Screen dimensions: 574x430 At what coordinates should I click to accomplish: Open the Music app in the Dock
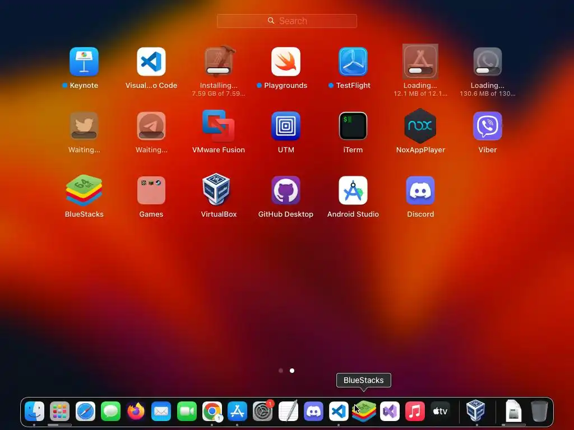point(415,411)
